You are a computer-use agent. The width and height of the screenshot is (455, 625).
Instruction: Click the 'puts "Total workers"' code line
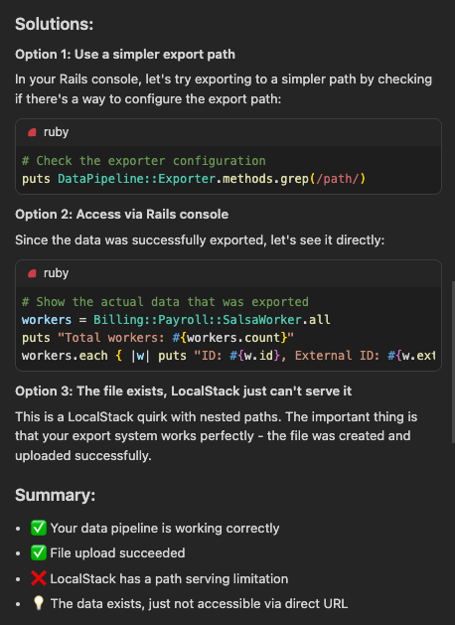(158, 338)
